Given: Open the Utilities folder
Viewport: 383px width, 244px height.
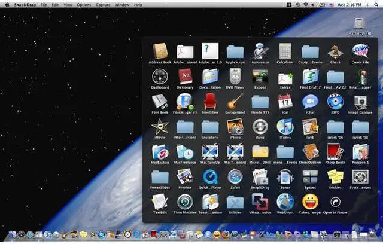Looking at the screenshot, I should [235, 202].
